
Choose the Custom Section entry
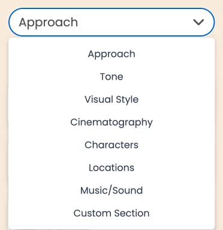tap(111, 213)
